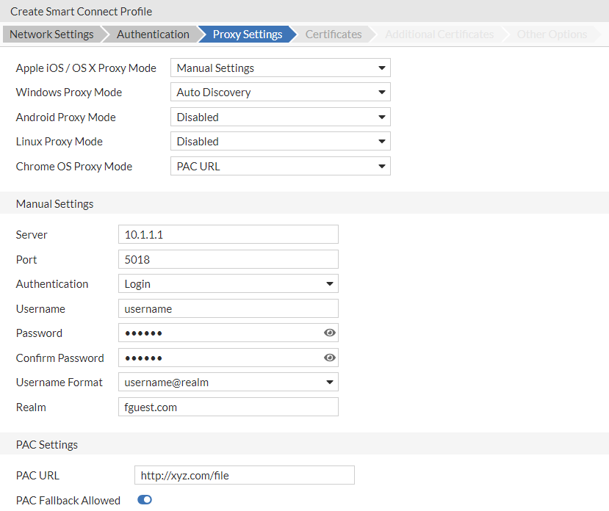The image size is (609, 511).
Task: Toggle PAC Fallback Allowed switch
Action: pos(145,500)
